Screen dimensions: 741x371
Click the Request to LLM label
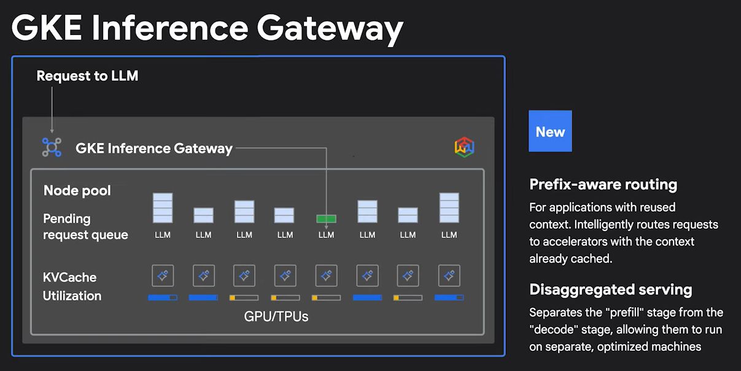(x=87, y=76)
